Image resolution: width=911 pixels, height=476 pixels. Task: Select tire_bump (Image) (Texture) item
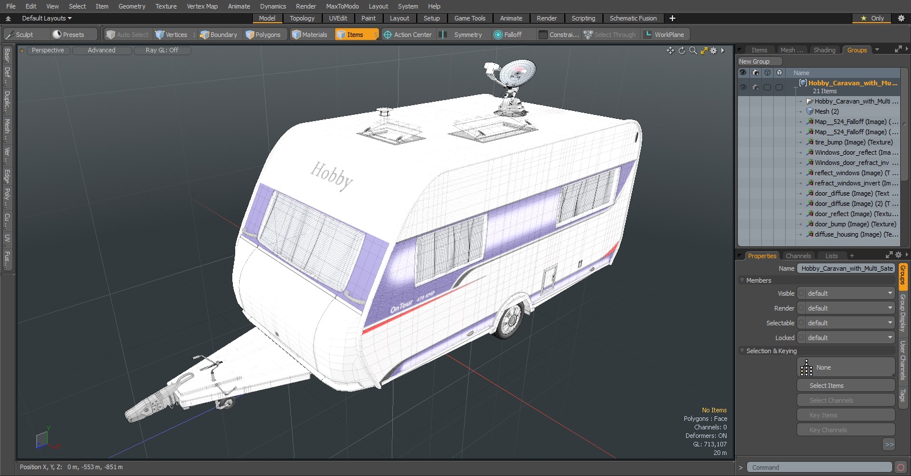click(x=853, y=142)
